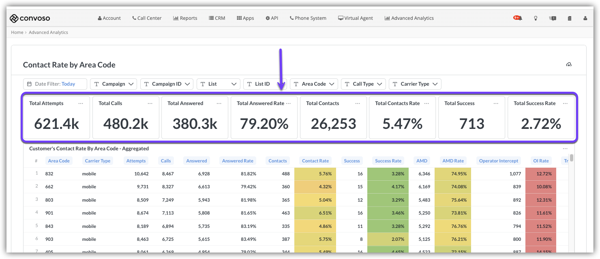Open the Reports menu
The height and width of the screenshot is (259, 600).
[185, 18]
